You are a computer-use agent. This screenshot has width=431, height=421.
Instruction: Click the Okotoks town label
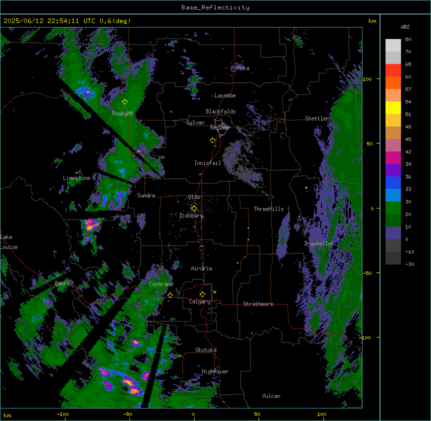(x=206, y=350)
